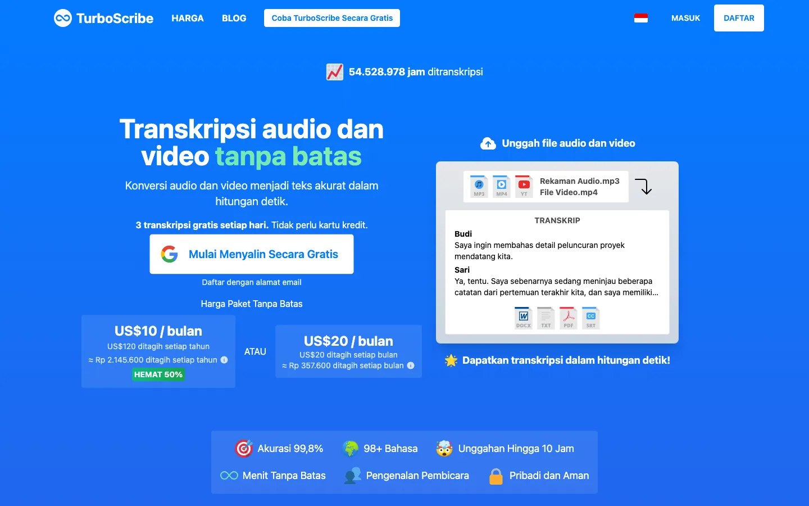Click the TXT export format icon
This screenshot has width=809, height=506.
(x=546, y=318)
